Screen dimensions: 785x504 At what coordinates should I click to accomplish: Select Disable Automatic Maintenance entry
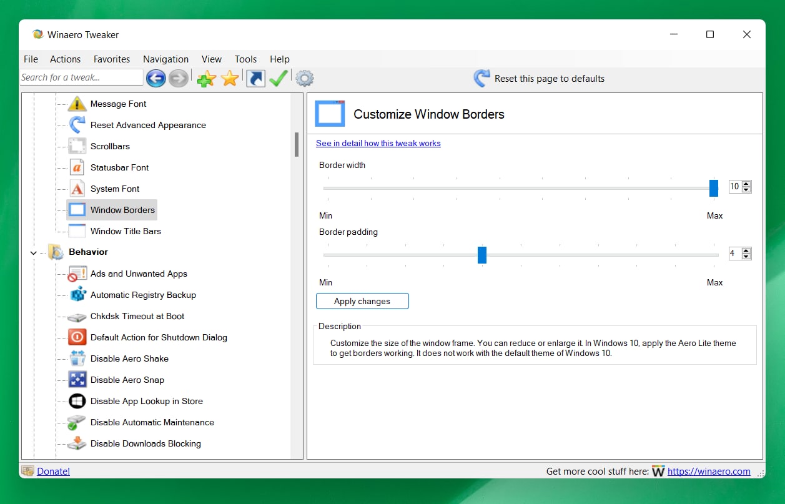[152, 422]
